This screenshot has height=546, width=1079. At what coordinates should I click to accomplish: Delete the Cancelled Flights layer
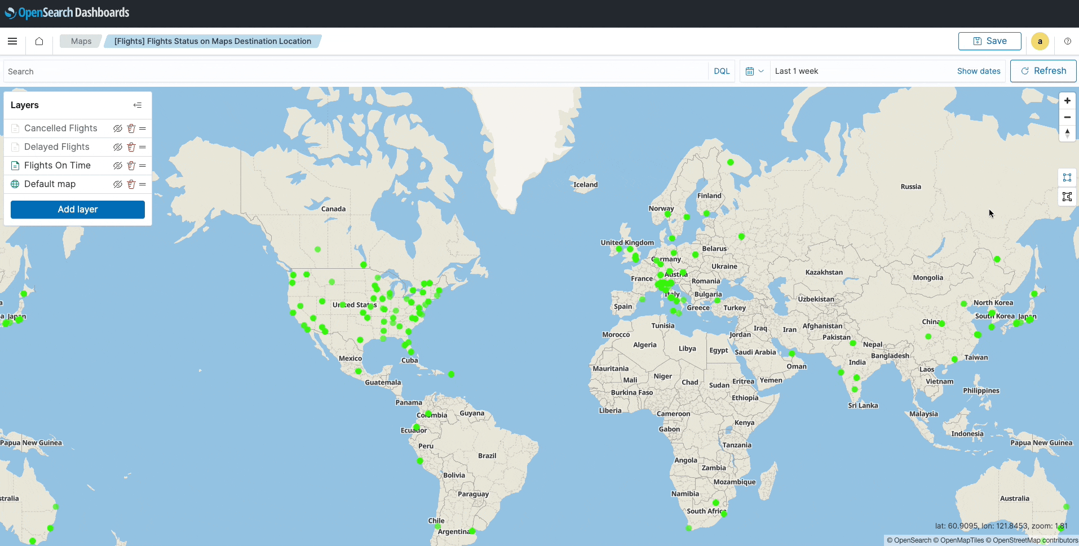tap(131, 128)
